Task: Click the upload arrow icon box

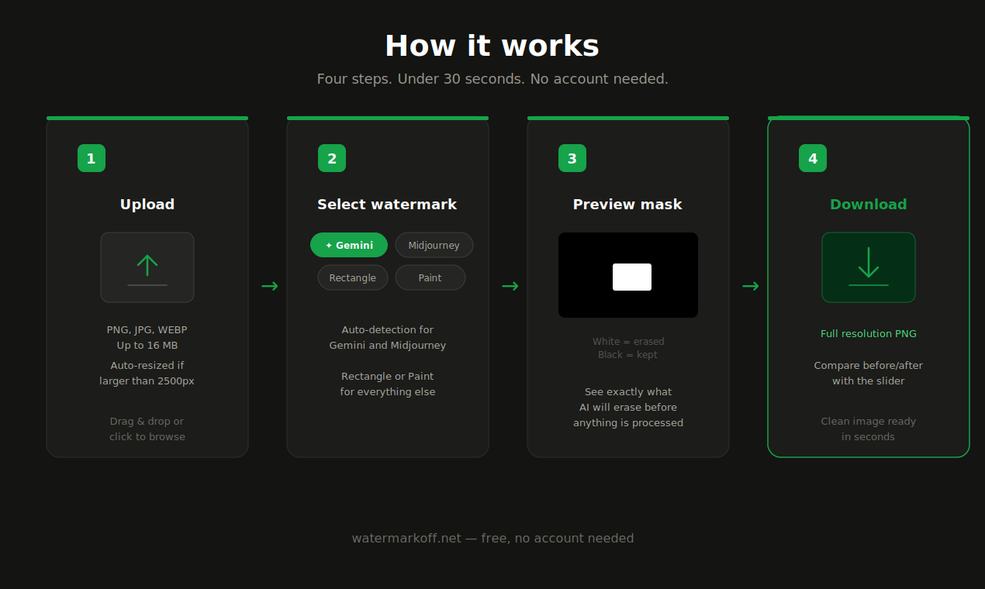Action: [x=147, y=267]
